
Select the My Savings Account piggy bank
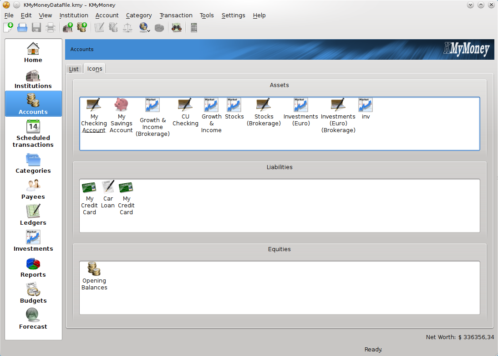pos(121,115)
